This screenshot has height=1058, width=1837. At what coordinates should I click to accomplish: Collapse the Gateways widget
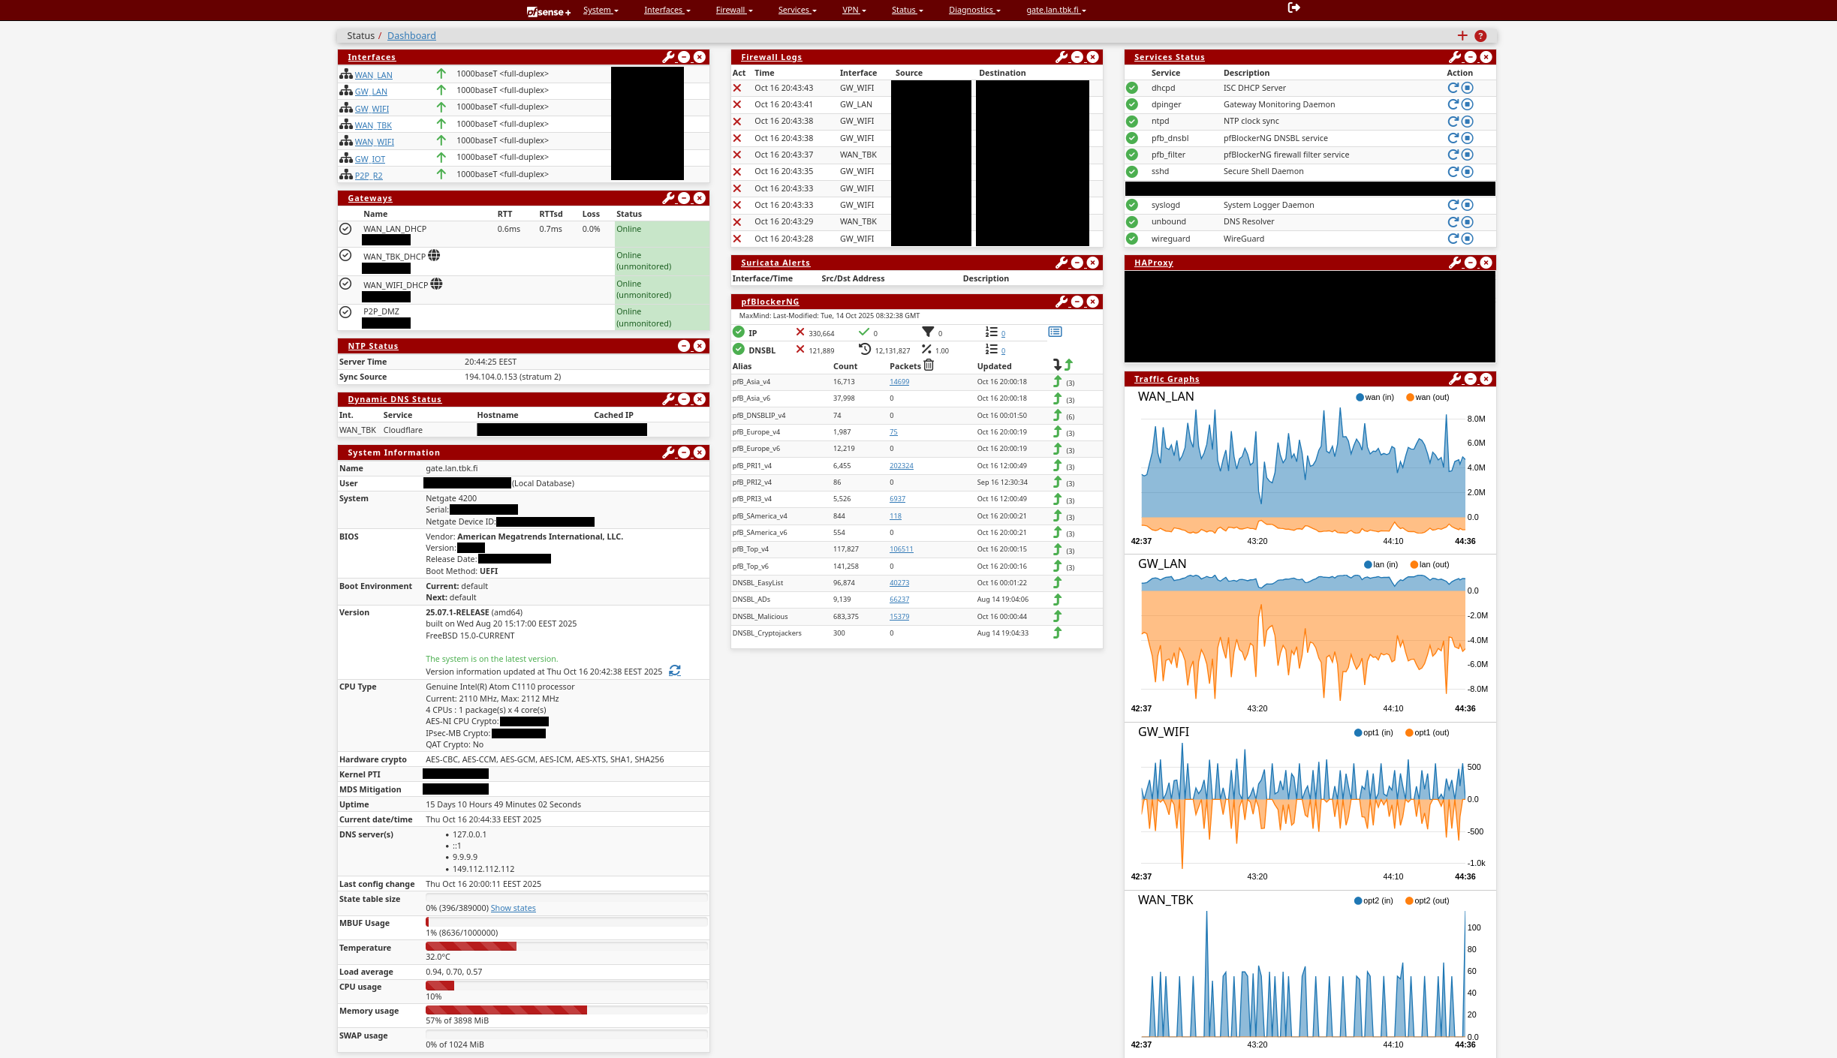tap(684, 198)
